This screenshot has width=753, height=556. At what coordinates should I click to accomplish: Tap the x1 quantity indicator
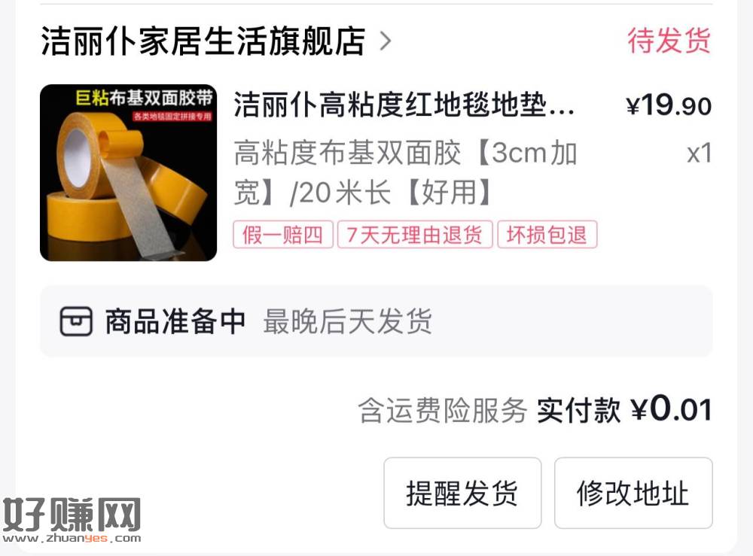700,153
